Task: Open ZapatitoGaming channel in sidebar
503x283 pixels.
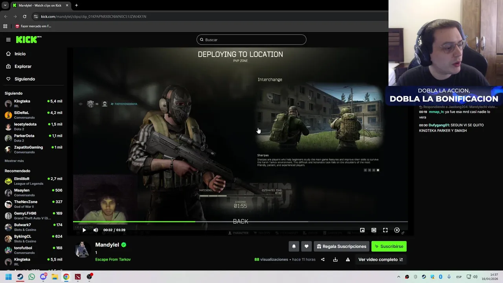Action: coord(33,149)
